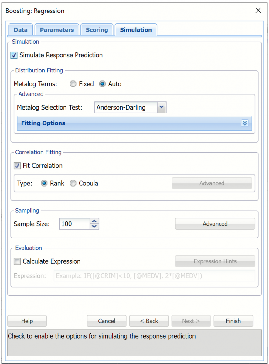Enable the Calculate Expression checkbox
269x364 pixels.
click(17, 261)
